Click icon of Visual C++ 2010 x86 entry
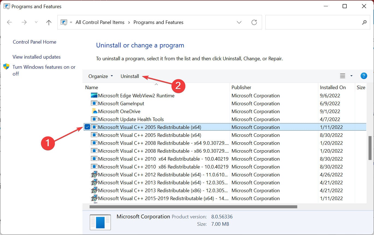Viewport: 374px width, 235px height. [x=94, y=167]
